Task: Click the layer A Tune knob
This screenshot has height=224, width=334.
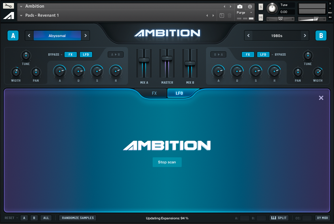Action: pyautogui.click(x=26, y=55)
